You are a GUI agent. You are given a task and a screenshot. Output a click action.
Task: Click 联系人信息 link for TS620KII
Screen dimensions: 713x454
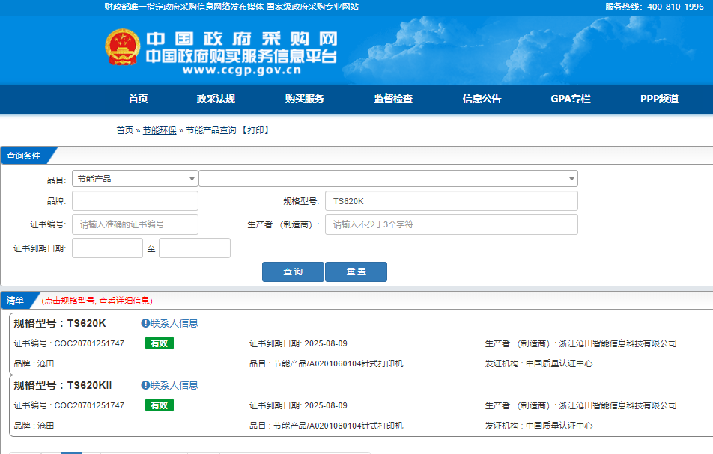click(175, 385)
